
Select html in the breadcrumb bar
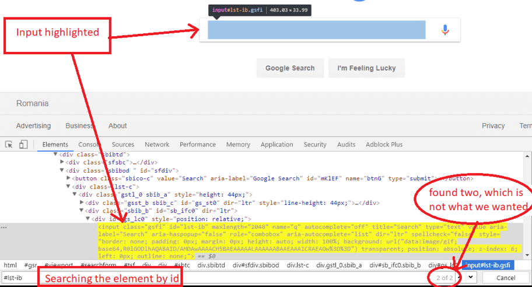point(10,265)
